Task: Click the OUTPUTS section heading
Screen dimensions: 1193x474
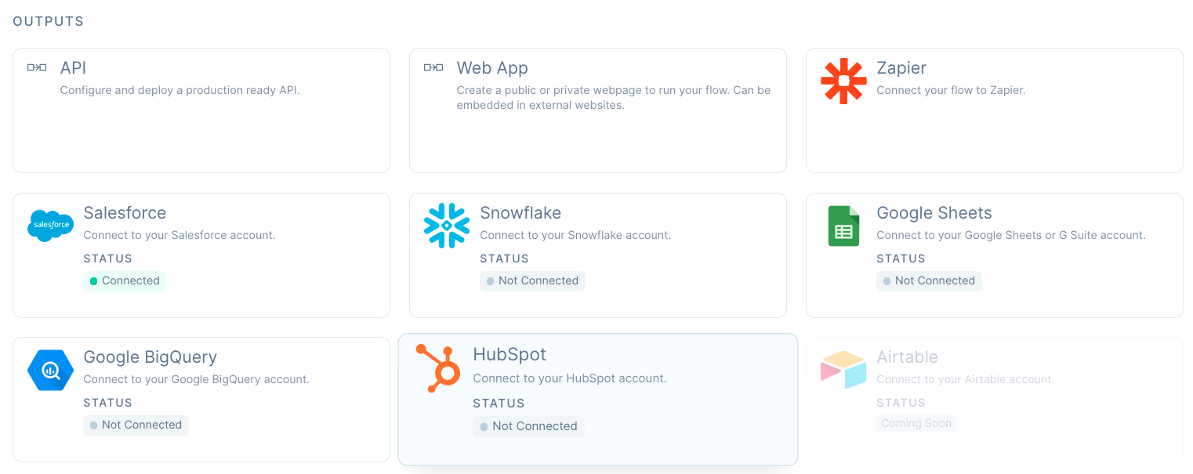Action: click(x=48, y=21)
